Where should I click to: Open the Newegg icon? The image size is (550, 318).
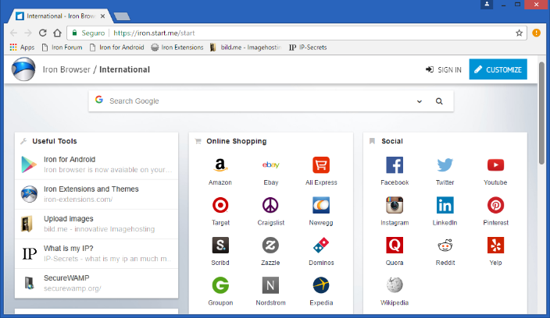(321, 205)
